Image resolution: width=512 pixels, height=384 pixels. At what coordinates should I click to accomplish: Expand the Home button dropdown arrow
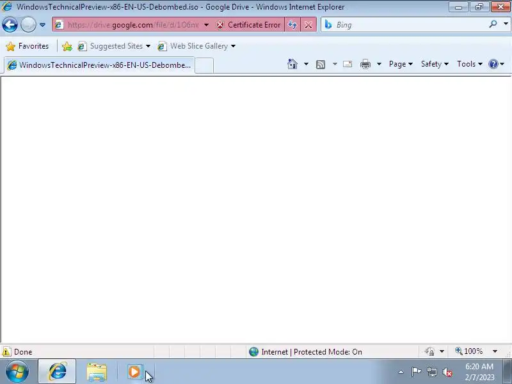(306, 64)
